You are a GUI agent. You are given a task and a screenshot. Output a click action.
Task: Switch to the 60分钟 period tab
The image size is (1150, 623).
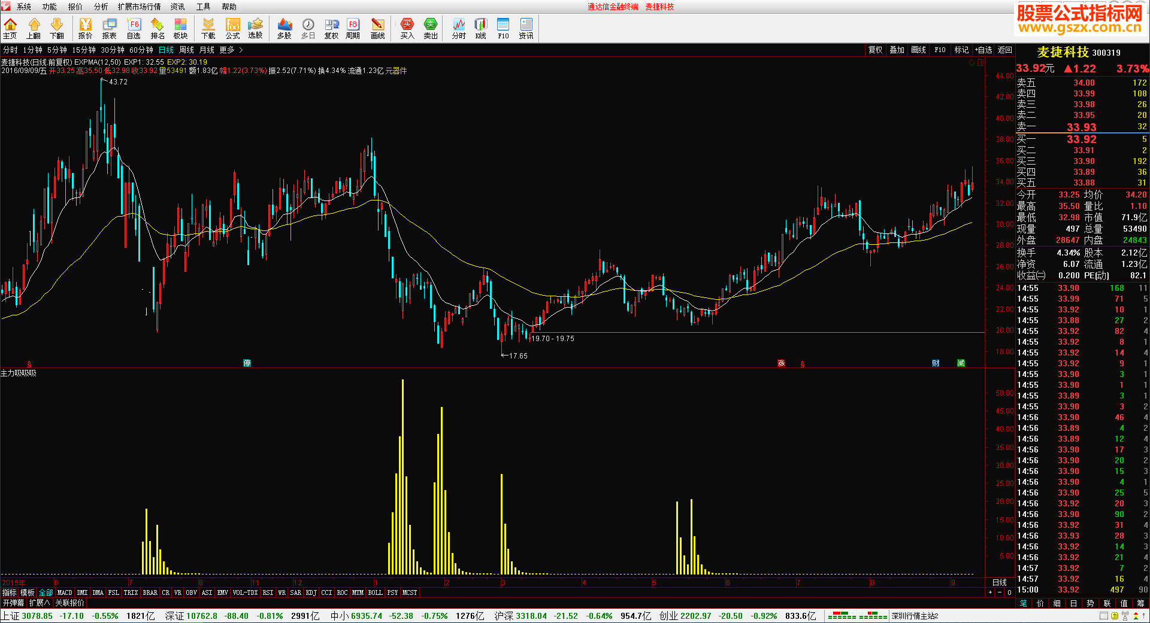coord(141,50)
